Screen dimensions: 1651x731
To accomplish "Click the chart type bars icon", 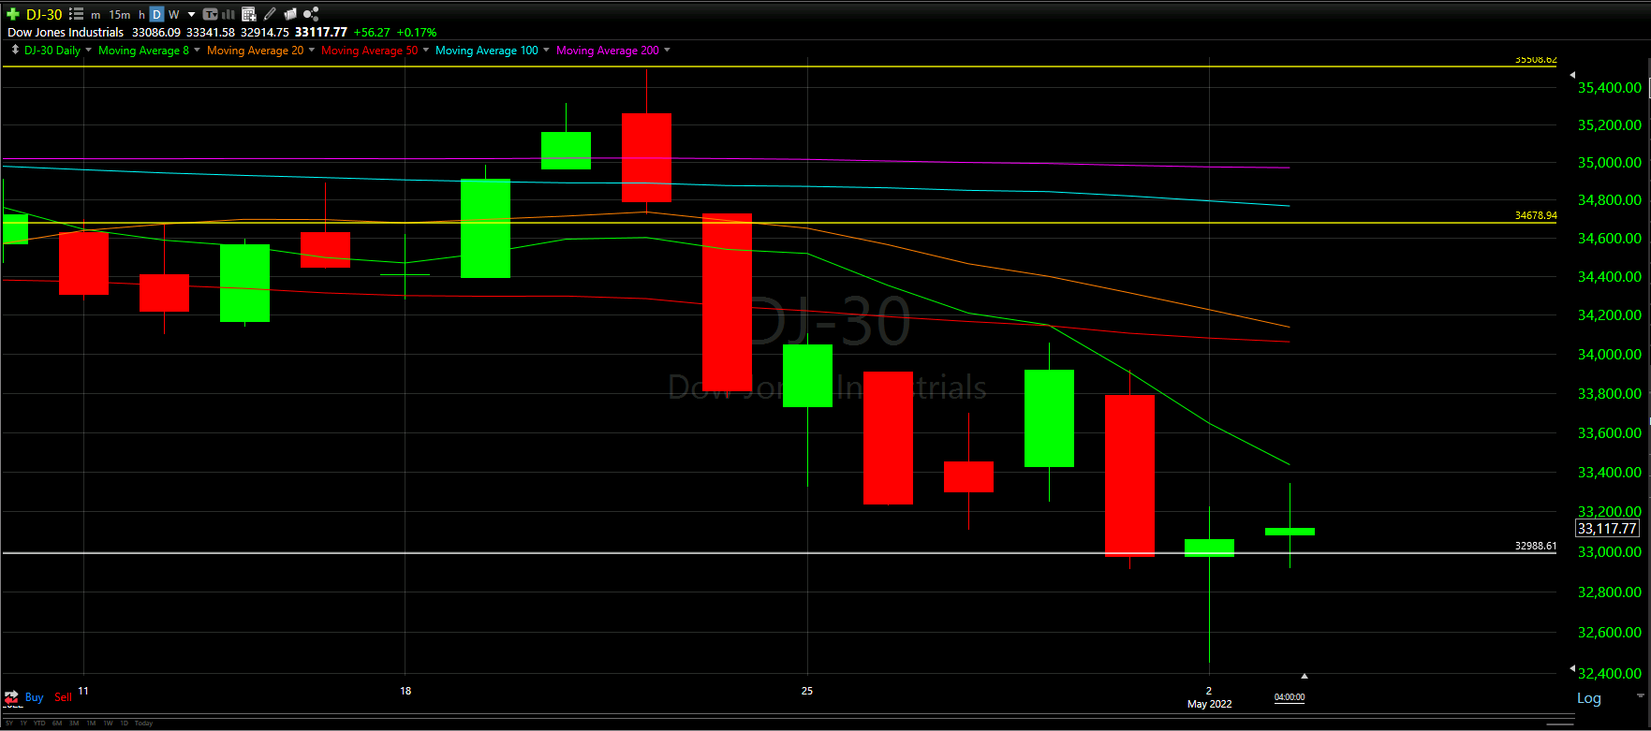I will pos(228,14).
